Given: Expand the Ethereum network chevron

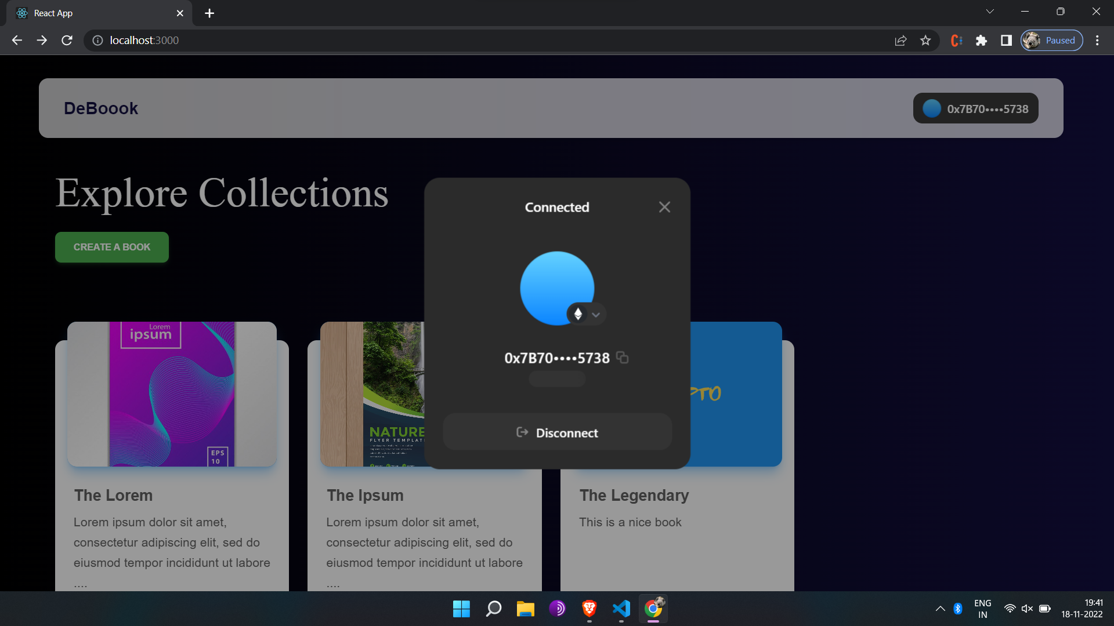Looking at the screenshot, I should 596,314.
